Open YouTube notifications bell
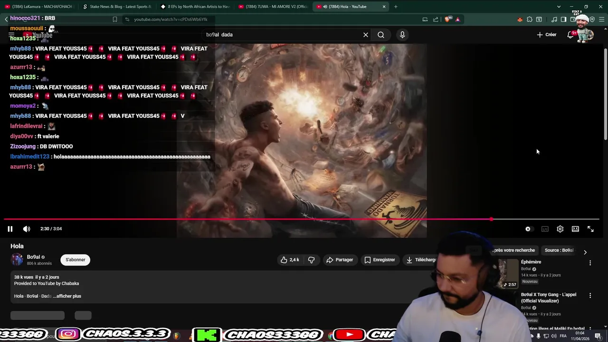This screenshot has height=342, width=608. tap(570, 35)
